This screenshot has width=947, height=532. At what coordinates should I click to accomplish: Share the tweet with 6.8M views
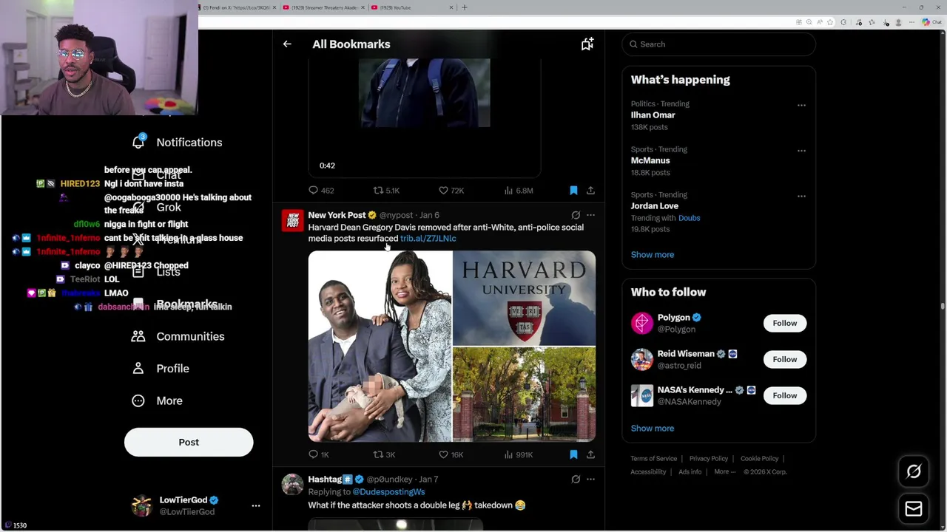pyautogui.click(x=590, y=191)
